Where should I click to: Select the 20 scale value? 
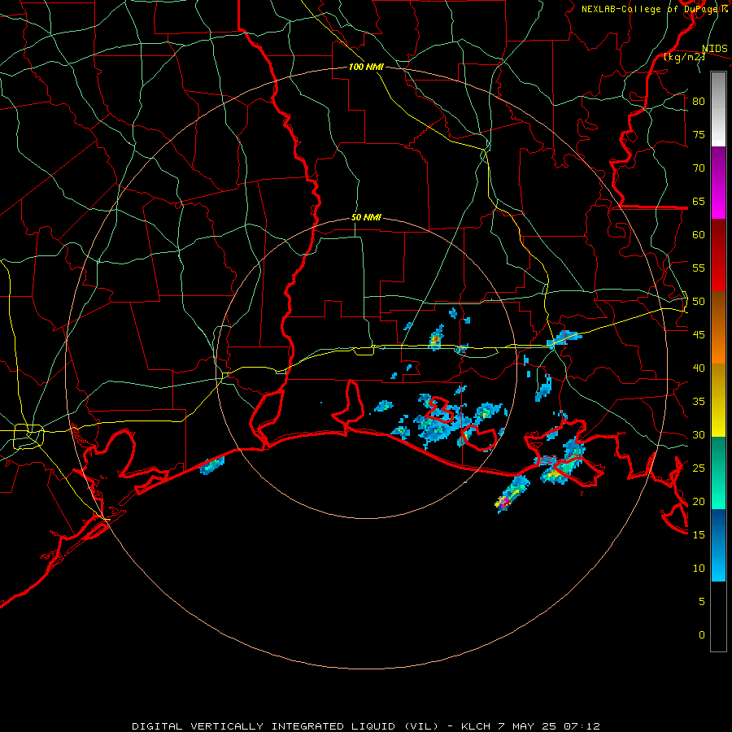(699, 501)
